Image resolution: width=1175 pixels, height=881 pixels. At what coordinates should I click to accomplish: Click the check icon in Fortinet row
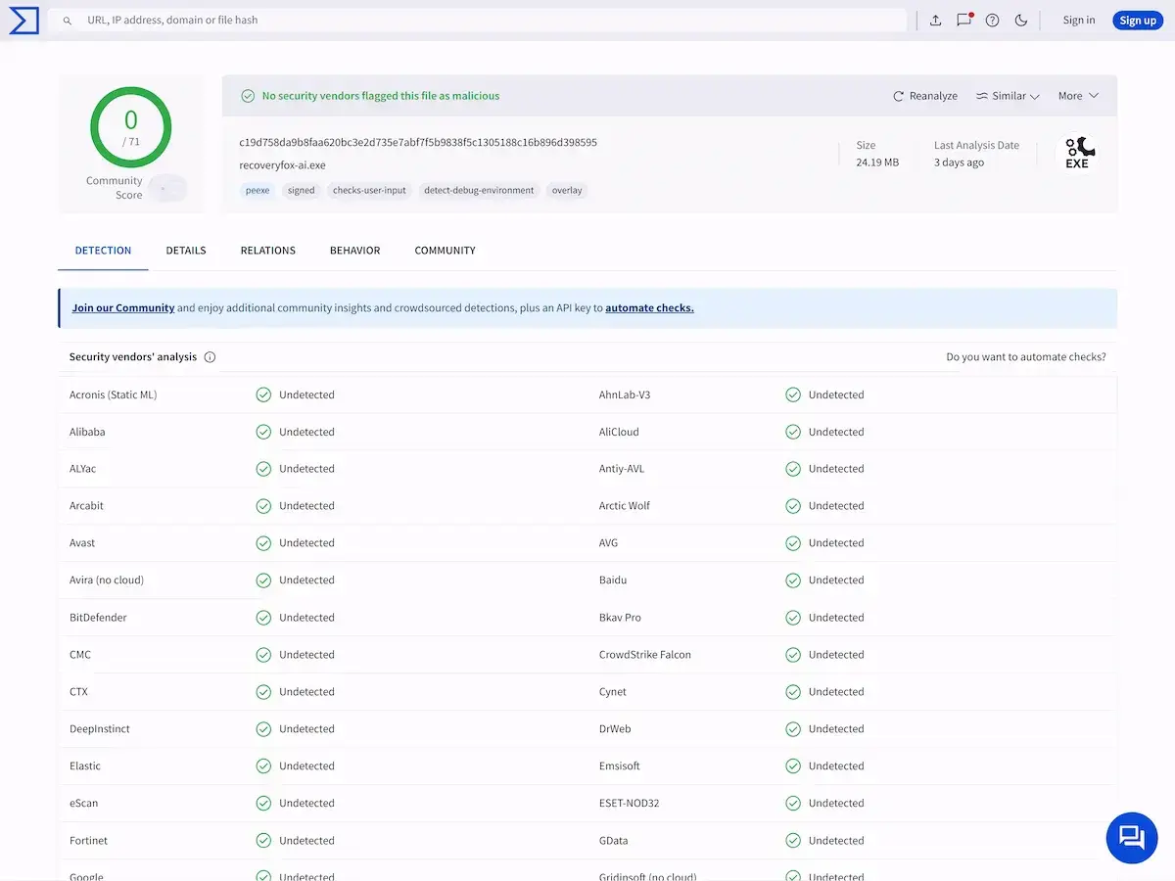click(x=263, y=841)
